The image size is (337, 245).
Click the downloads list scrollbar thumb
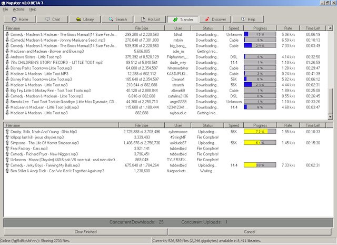click(330, 101)
